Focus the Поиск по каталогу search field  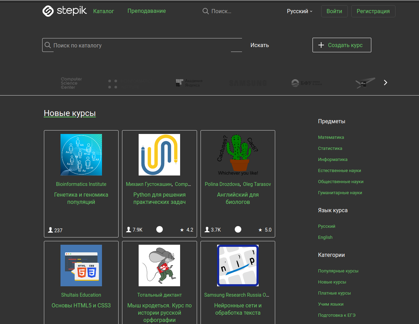pos(142,45)
